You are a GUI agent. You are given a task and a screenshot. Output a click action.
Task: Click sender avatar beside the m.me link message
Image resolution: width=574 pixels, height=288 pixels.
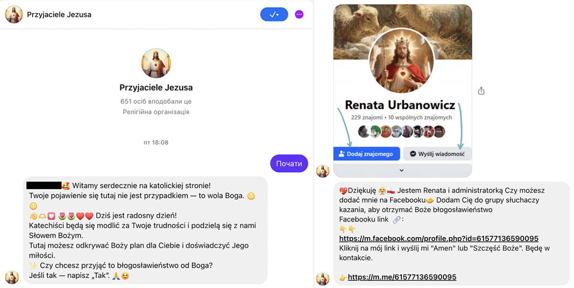pos(323,278)
